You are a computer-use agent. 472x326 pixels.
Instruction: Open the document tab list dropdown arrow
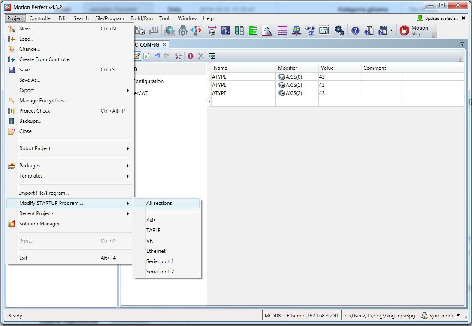tap(462, 44)
